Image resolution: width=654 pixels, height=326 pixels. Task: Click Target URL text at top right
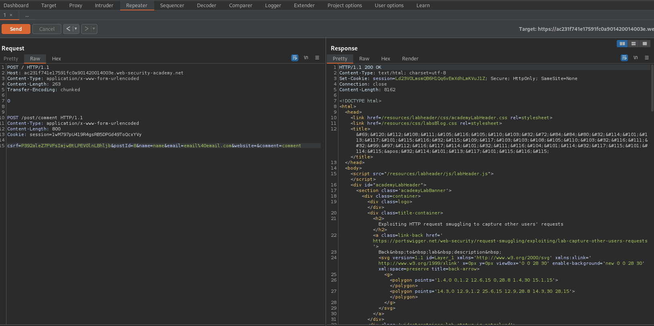point(586,29)
